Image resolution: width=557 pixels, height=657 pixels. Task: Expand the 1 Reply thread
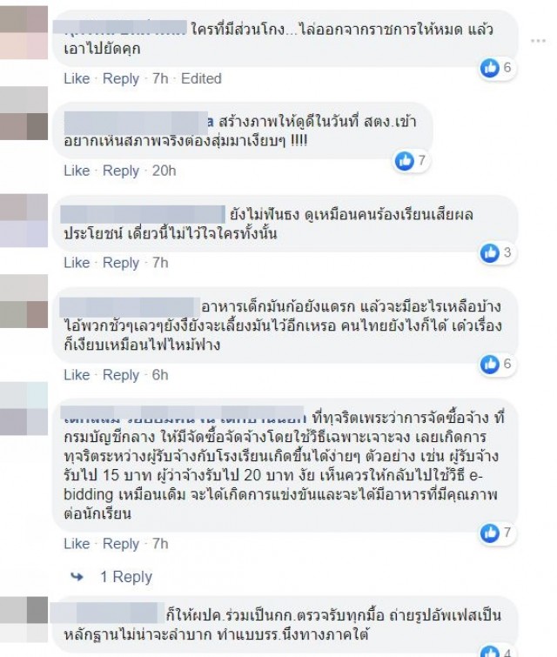point(125,577)
